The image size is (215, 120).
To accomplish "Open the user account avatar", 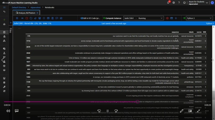I will click(x=212, y=3).
